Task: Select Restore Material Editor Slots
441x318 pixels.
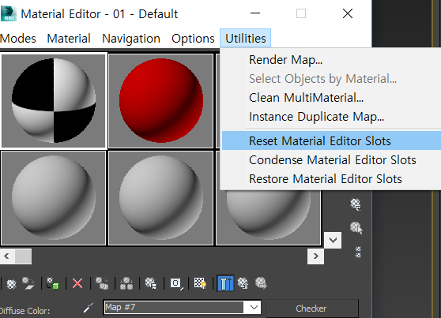Action: 332,179
